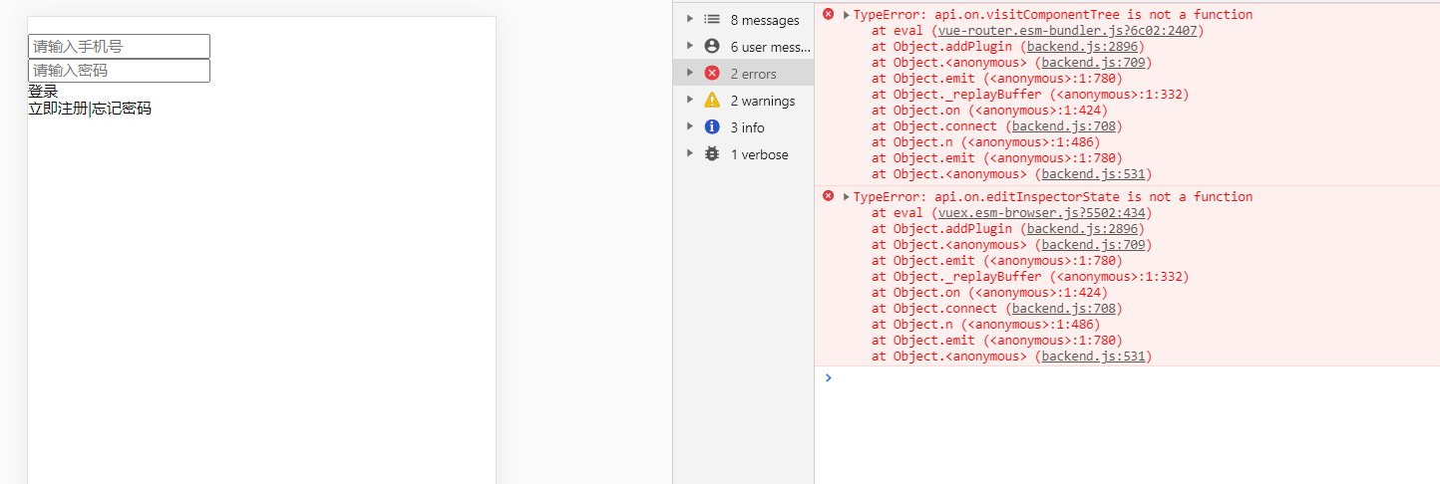This screenshot has height=484, width=1440.
Task: Click the list icon beside 8 messages
Action: (x=712, y=20)
